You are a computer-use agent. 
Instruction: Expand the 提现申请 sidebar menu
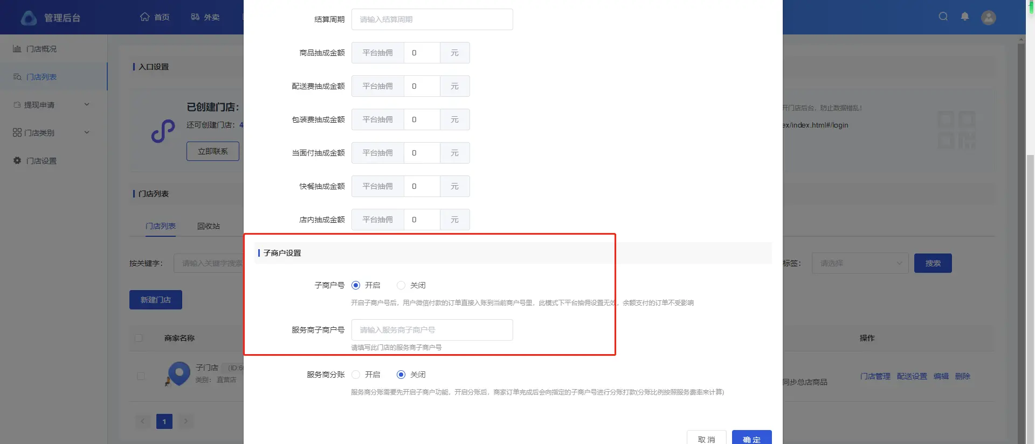(53, 105)
